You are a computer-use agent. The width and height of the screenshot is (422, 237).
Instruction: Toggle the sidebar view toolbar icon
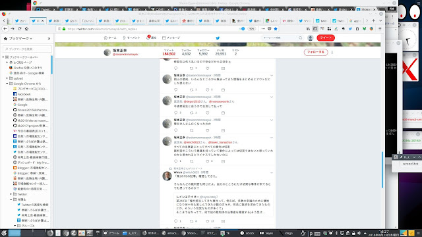[315, 29]
